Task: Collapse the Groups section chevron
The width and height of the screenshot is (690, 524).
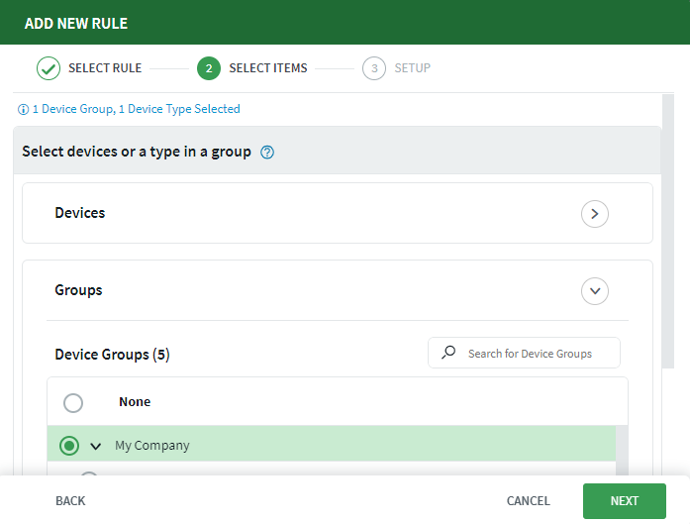Action: point(595,291)
